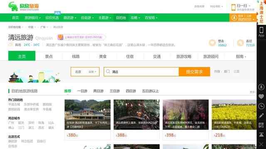266x149 pixels.
Task: Select the 推荐 route filter
Action: 68,91
